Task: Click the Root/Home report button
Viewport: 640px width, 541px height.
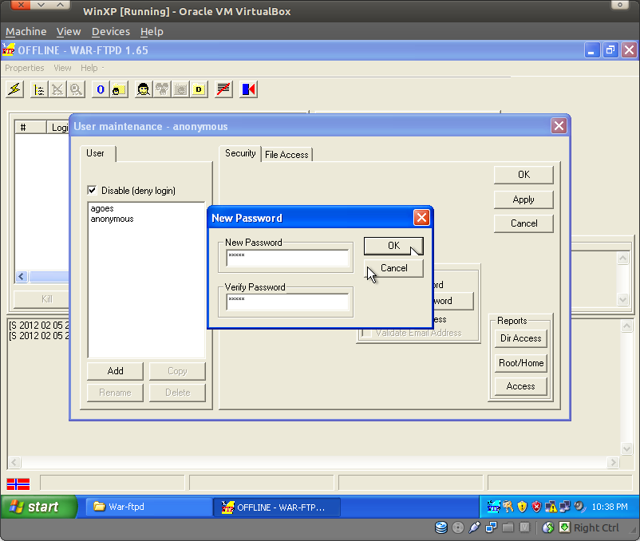Action: point(521,363)
